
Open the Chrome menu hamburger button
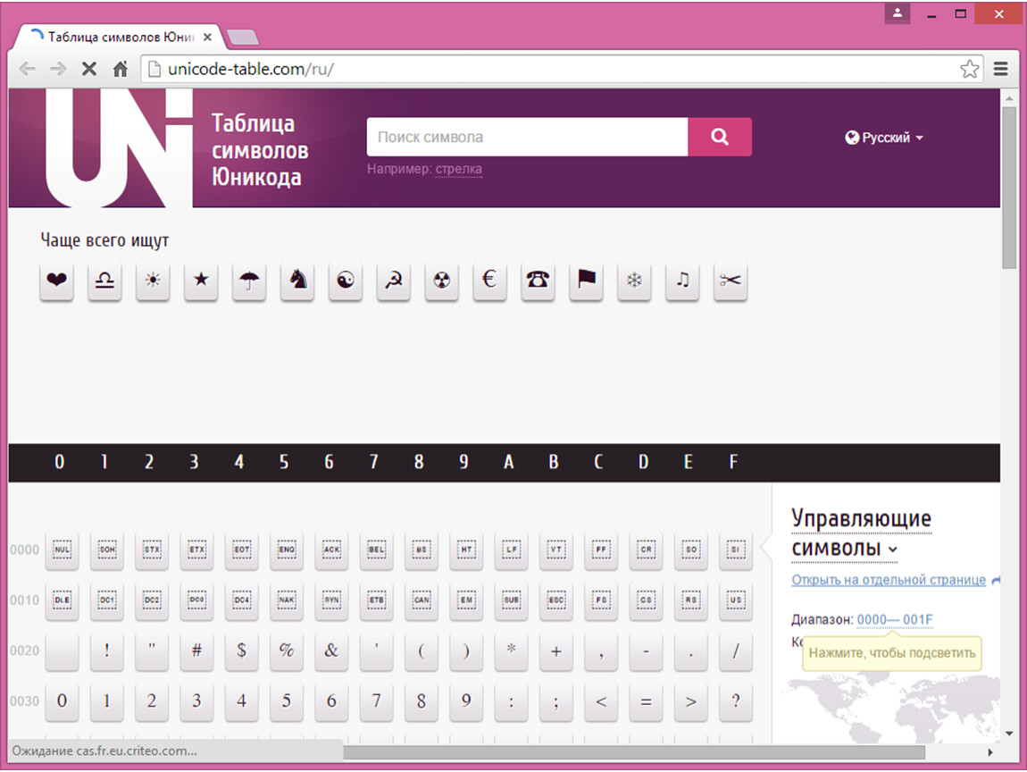coord(1000,69)
